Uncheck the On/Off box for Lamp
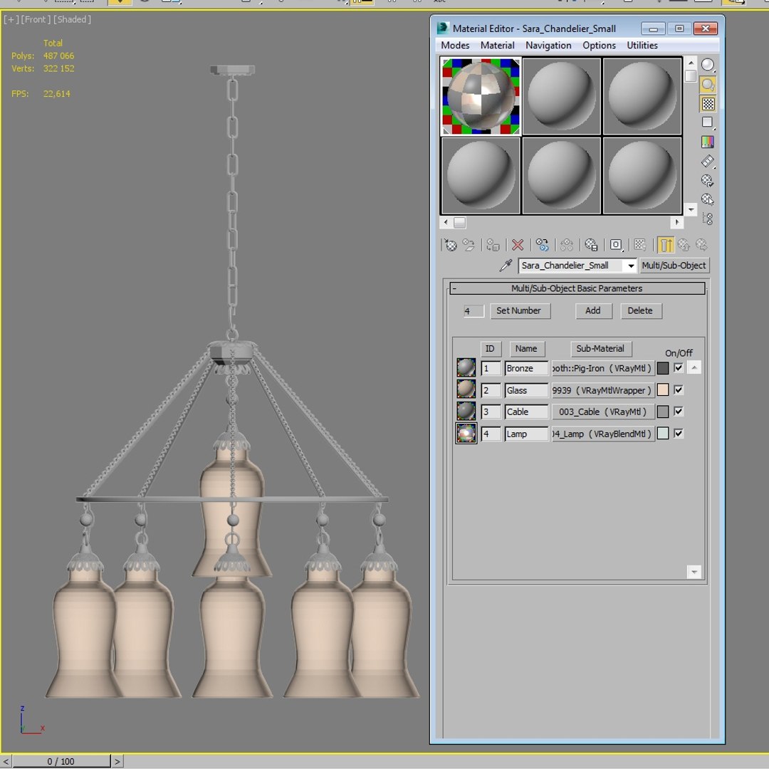The height and width of the screenshot is (769, 769). [x=679, y=434]
